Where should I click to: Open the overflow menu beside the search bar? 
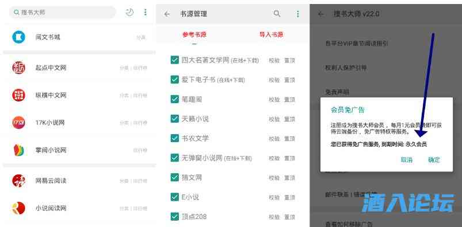pyautogui.click(x=145, y=13)
